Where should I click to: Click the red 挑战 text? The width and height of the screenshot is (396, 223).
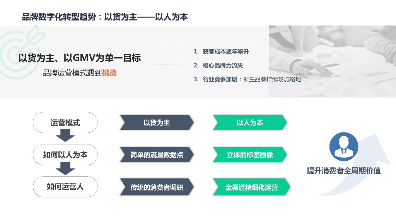109,73
